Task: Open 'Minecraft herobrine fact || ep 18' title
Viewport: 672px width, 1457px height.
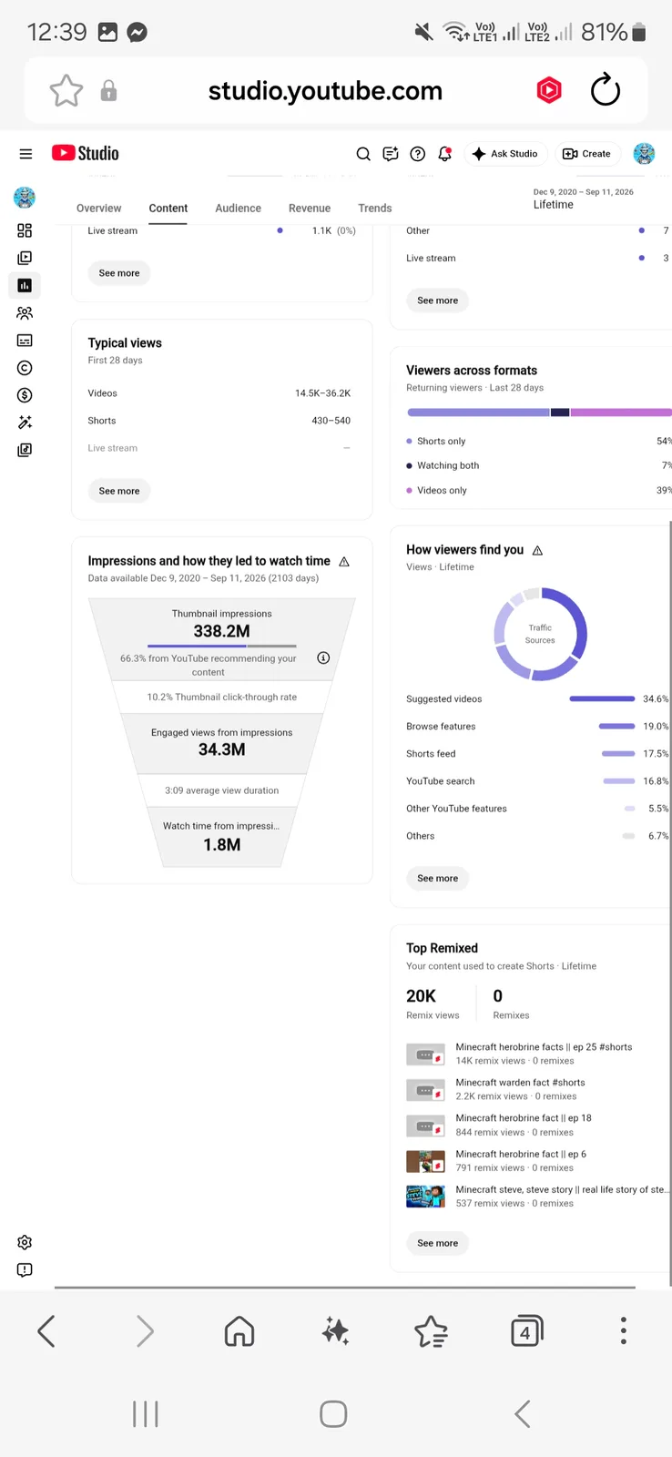Action: [524, 1118]
